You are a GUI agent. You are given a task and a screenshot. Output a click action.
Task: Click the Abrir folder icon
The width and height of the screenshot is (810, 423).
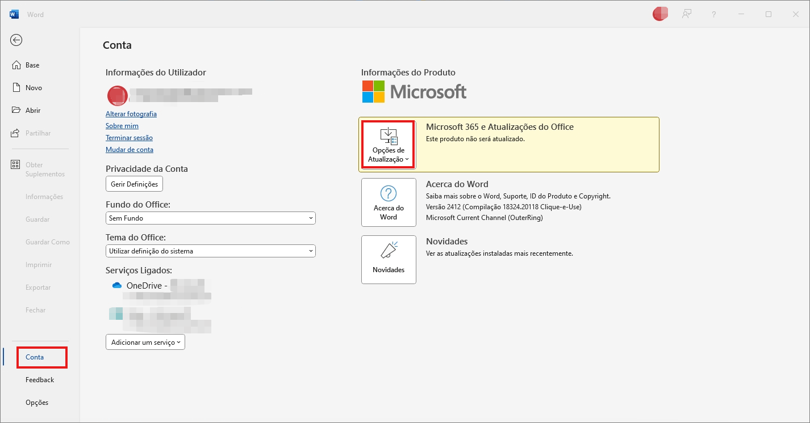pyautogui.click(x=16, y=111)
